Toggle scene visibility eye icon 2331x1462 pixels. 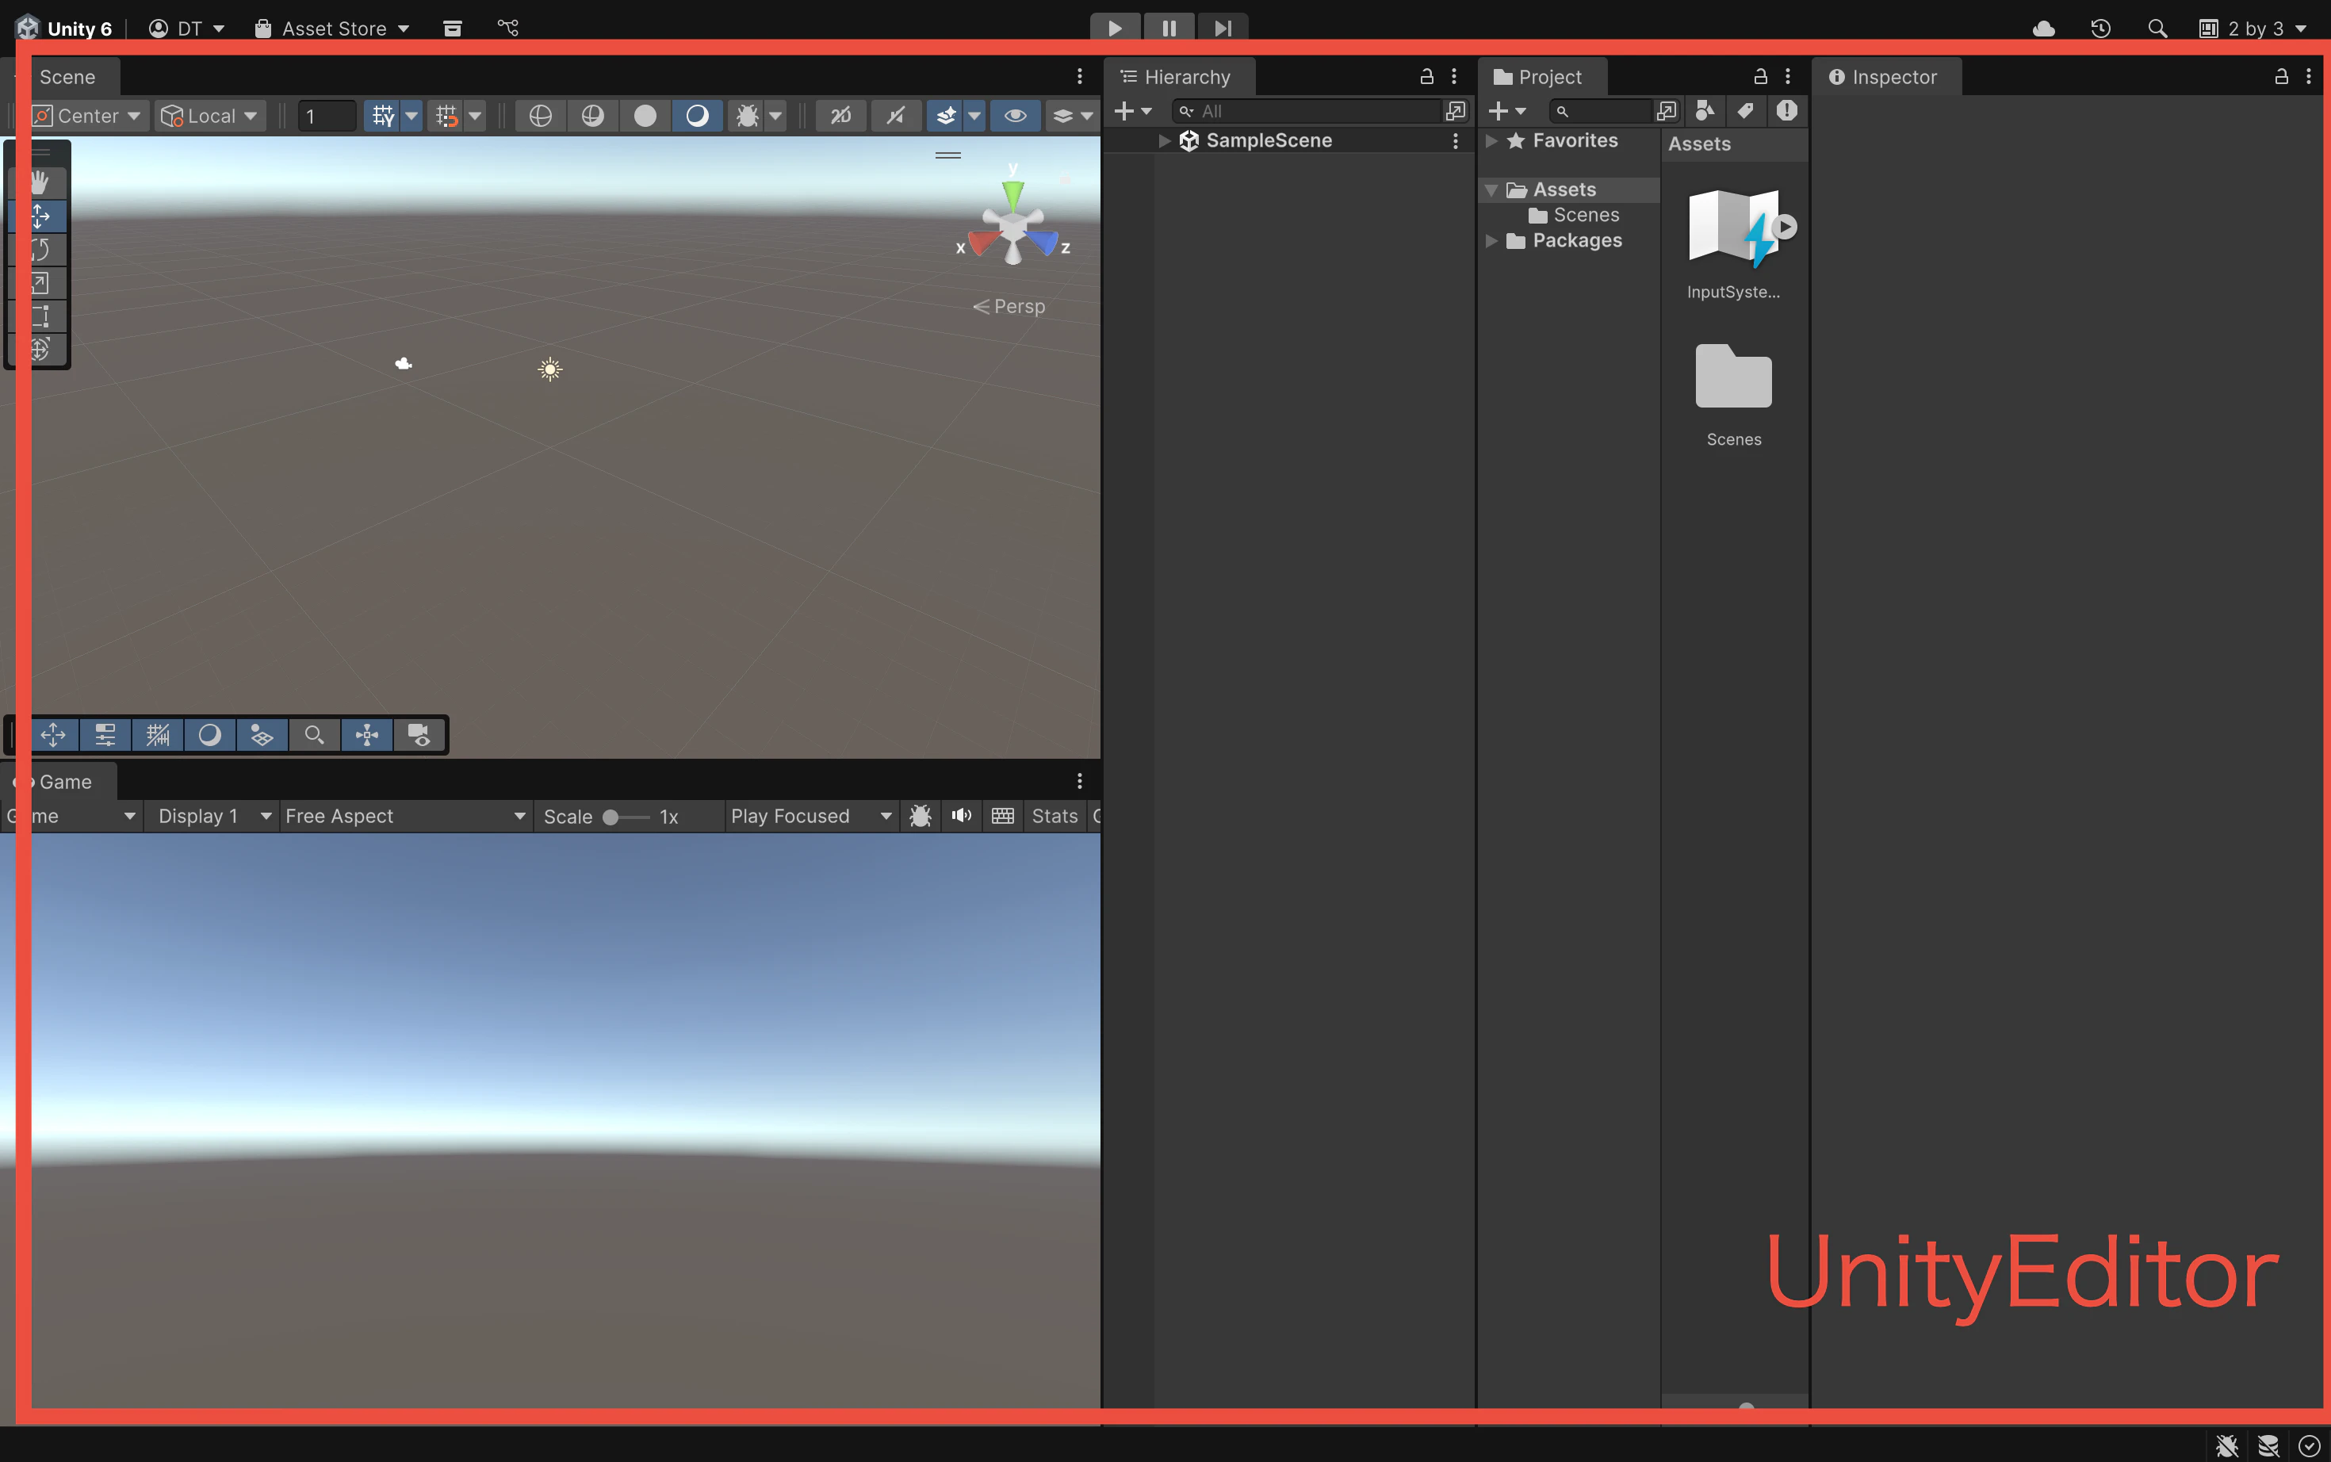(1015, 116)
